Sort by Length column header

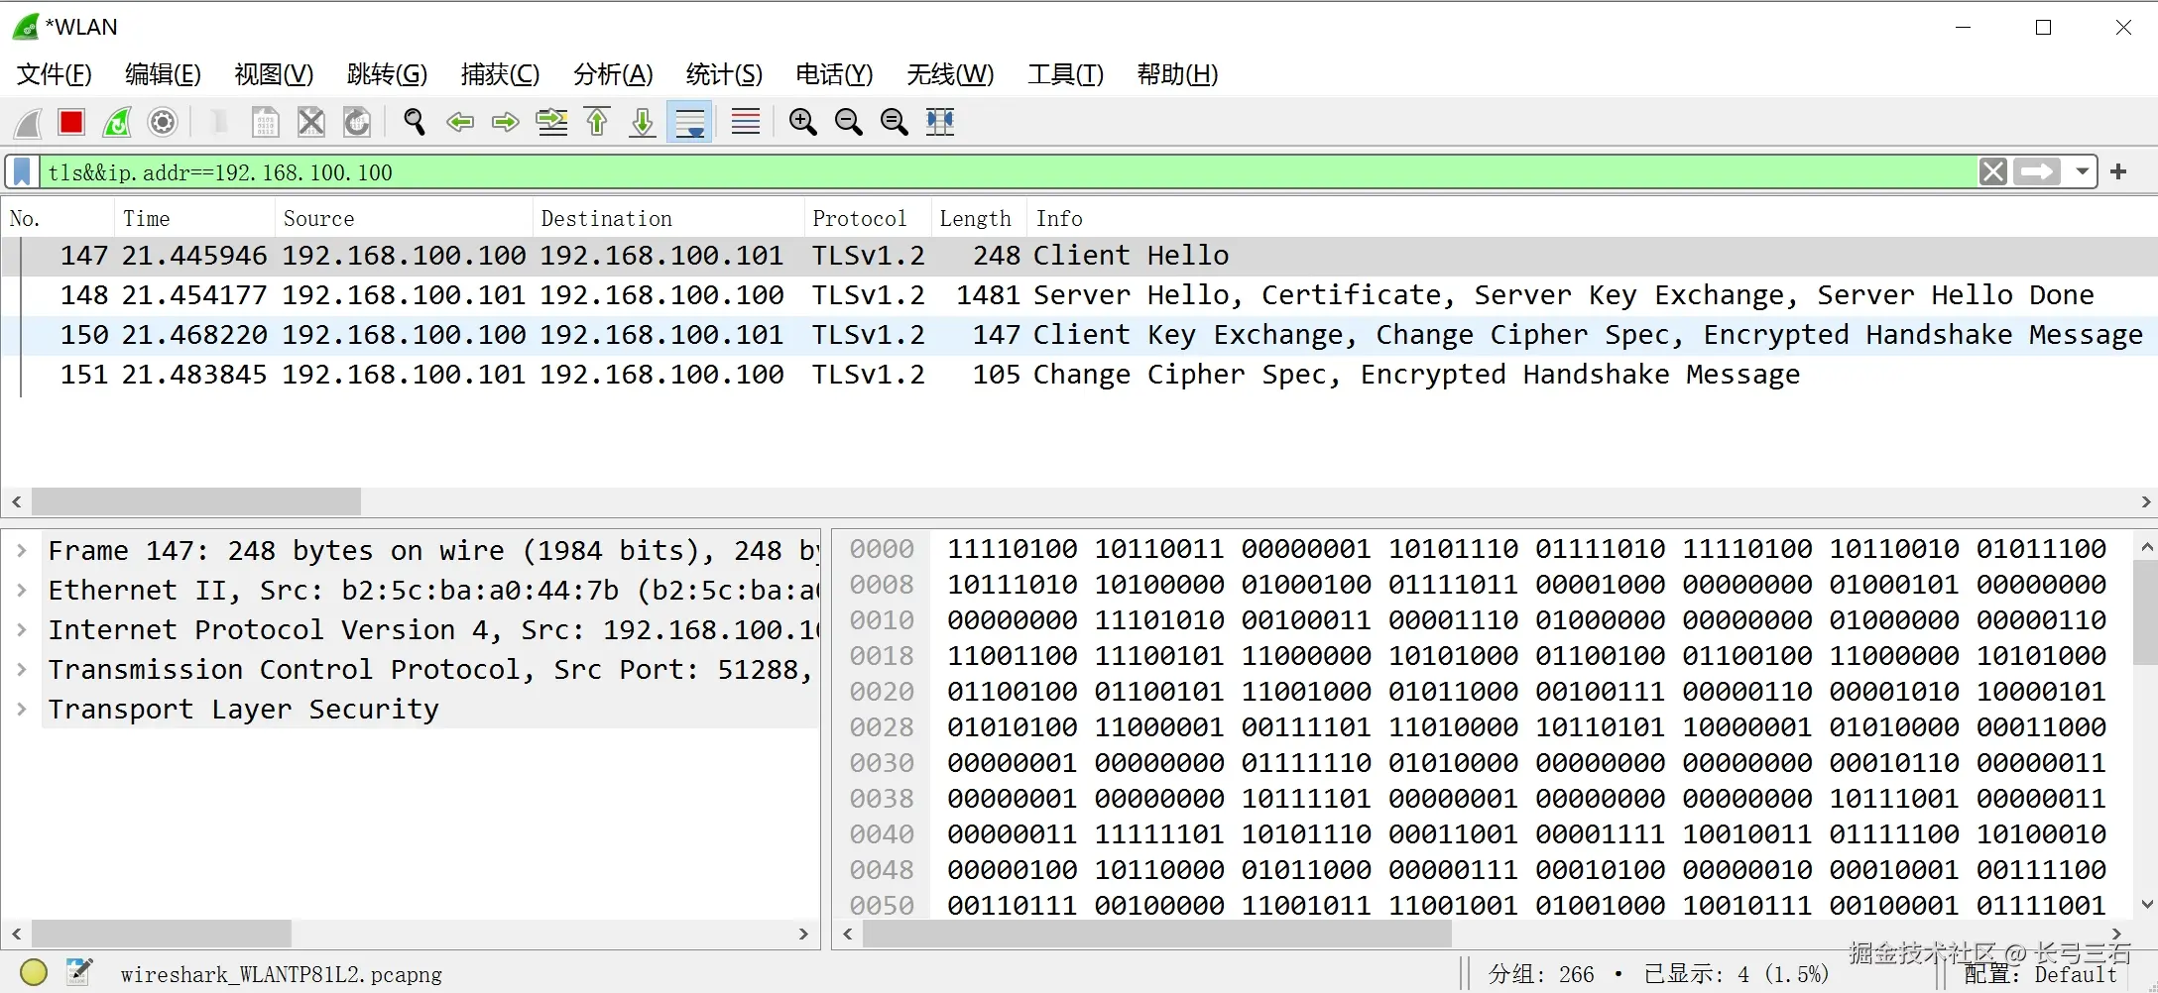click(x=979, y=218)
